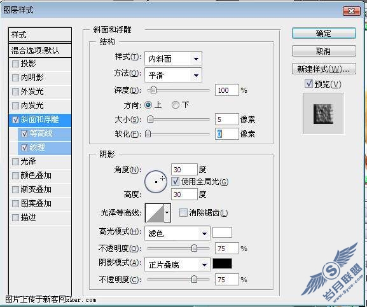Click the 深度 value field showing 100
The image size is (367, 307).
coord(227,90)
